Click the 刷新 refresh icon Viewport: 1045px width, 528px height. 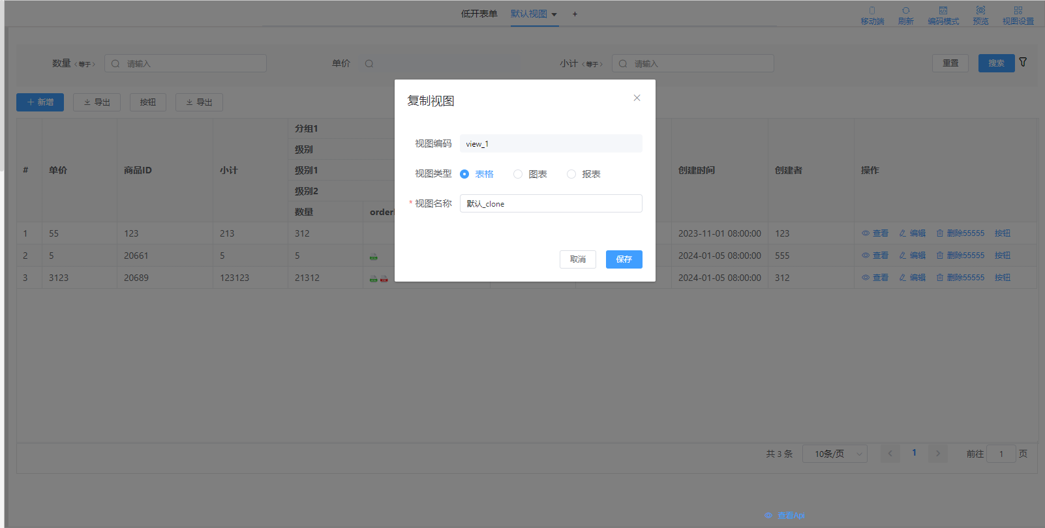pyautogui.click(x=905, y=11)
